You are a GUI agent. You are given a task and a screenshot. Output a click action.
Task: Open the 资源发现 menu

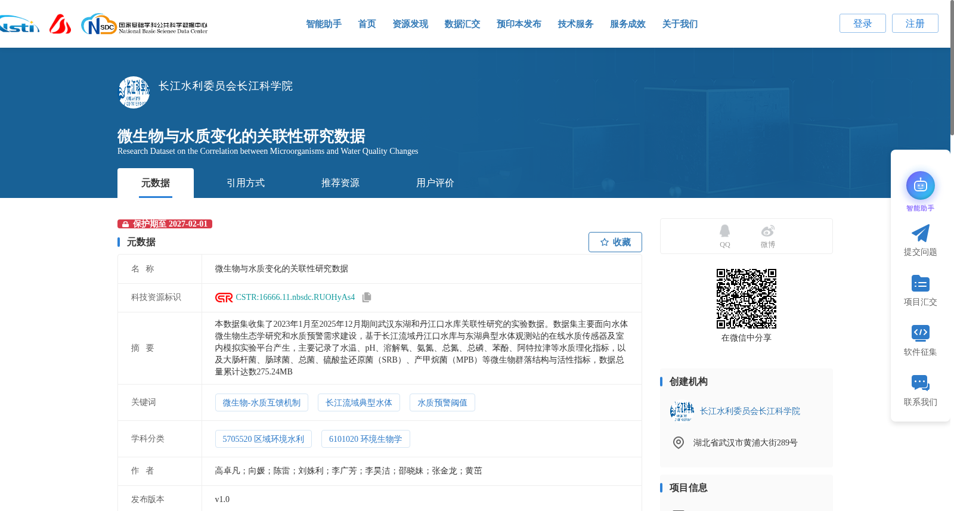(x=410, y=24)
